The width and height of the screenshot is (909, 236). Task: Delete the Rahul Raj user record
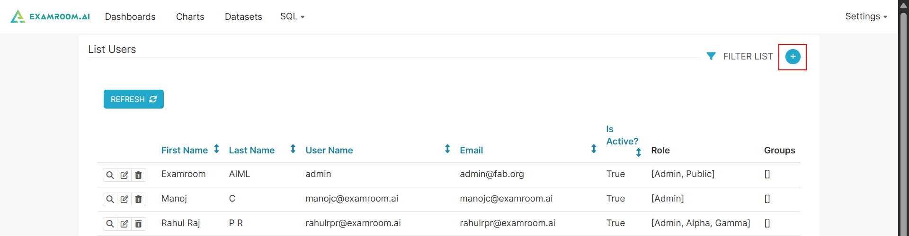tap(138, 224)
